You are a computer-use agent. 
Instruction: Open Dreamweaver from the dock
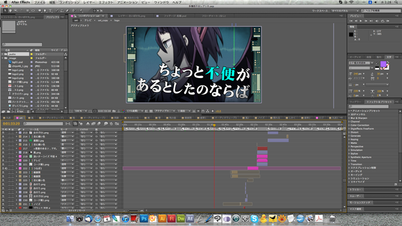pyautogui.click(x=181, y=219)
